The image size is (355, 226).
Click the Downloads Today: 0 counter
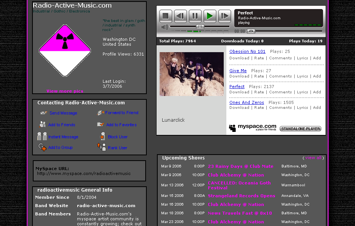pyautogui.click(x=242, y=41)
